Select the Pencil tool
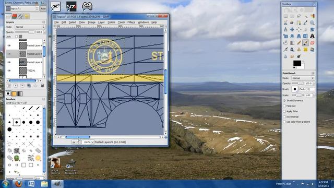The image size is (334, 188). pyautogui.click(x=299, y=43)
